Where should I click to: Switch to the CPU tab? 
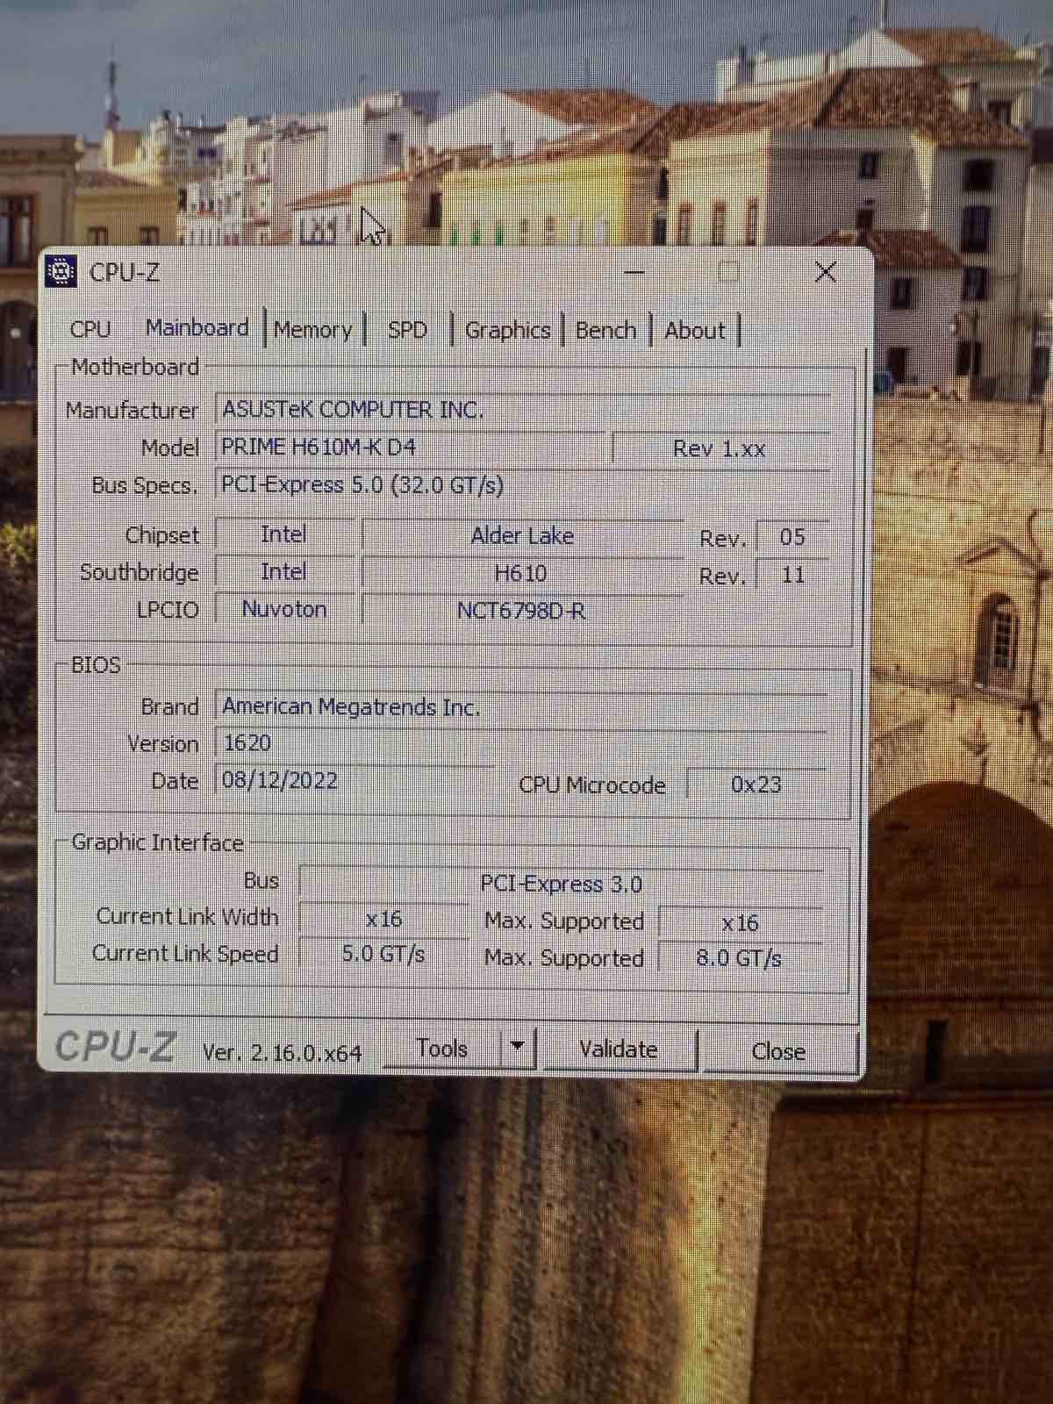[x=90, y=329]
